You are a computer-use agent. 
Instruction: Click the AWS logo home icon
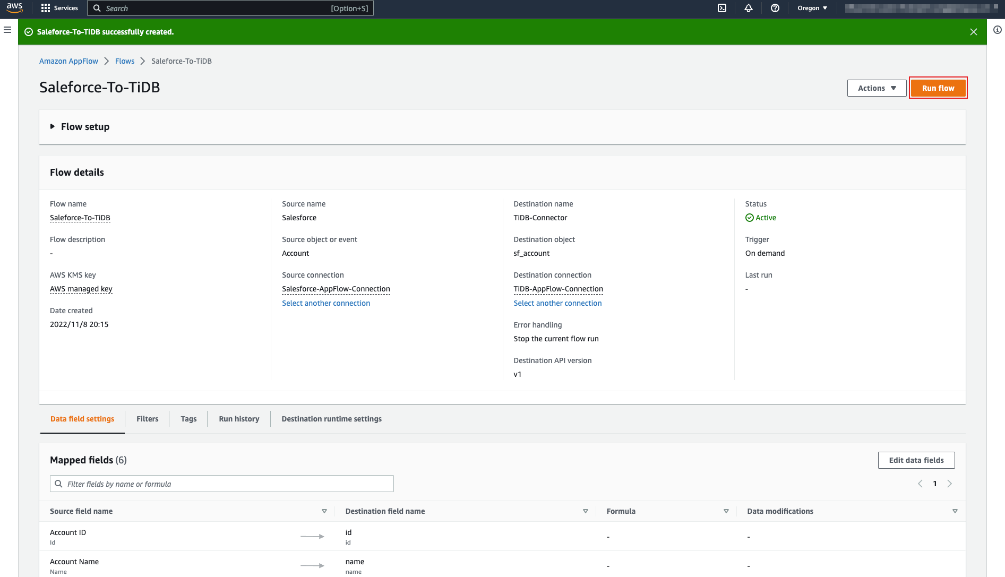[14, 8]
